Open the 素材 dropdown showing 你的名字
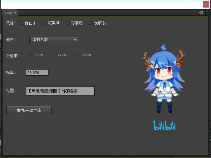The width and height of the screenshot is (211, 158). (x=54, y=40)
